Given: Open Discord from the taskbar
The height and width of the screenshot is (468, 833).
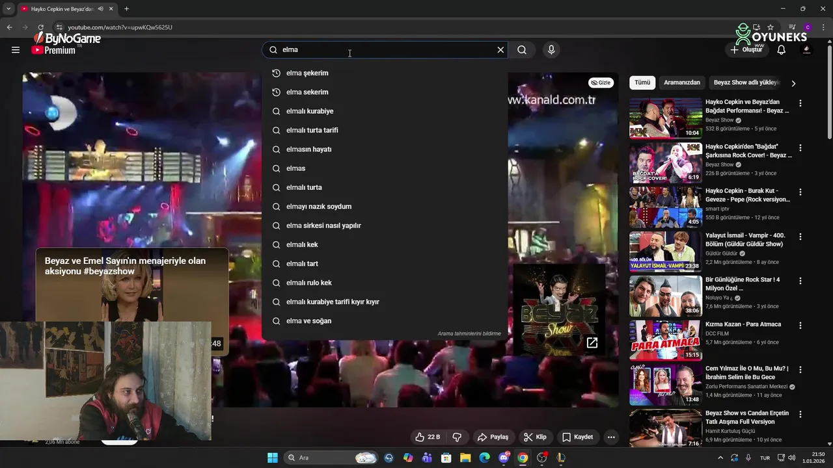Looking at the screenshot, I should pos(504,458).
